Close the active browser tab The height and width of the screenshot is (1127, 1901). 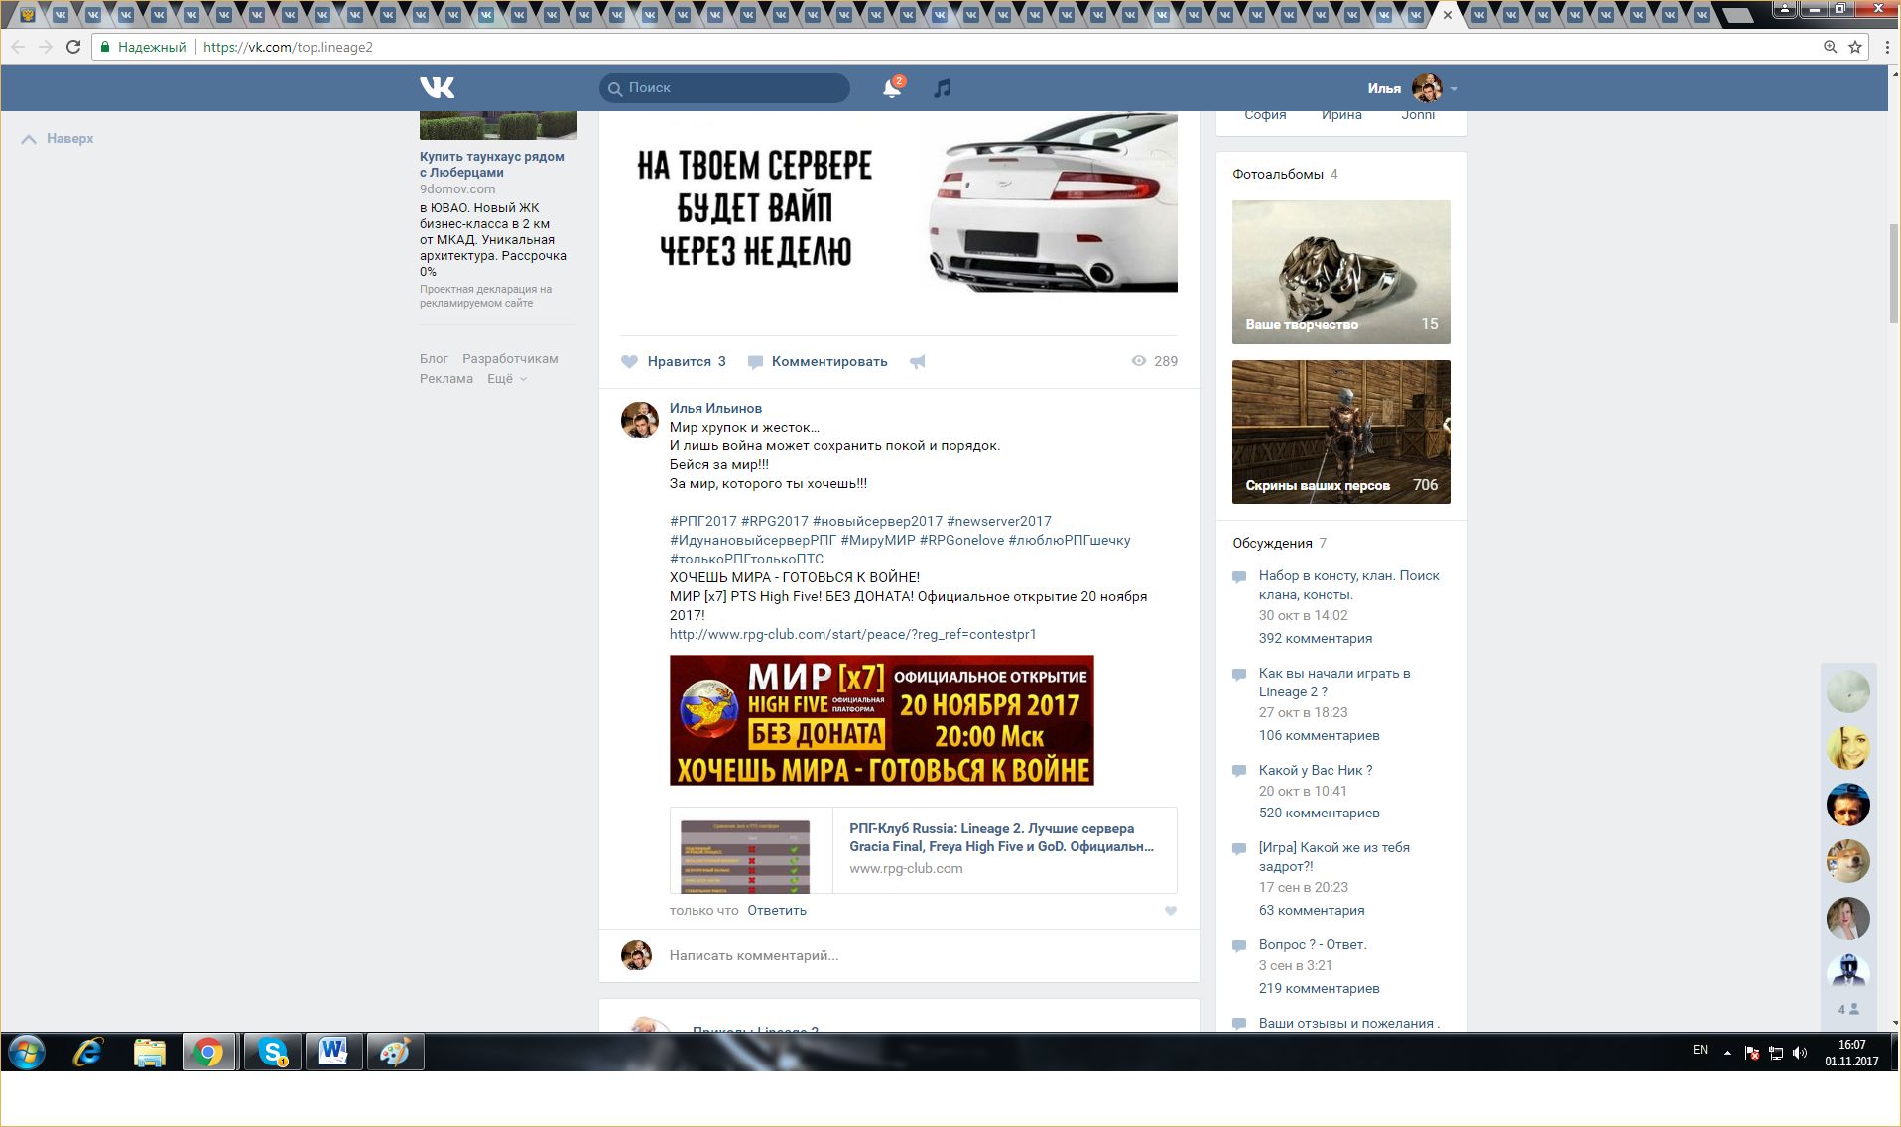coord(1448,15)
